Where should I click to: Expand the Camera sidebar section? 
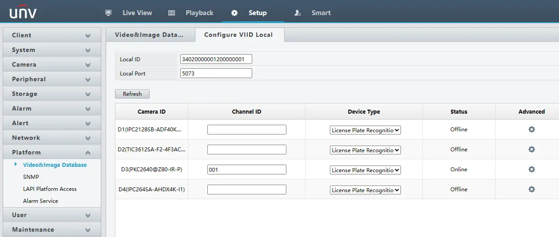pos(52,64)
